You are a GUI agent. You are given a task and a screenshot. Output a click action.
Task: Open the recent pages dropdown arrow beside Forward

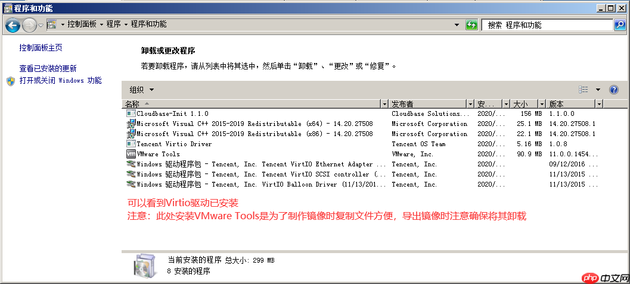41,26
